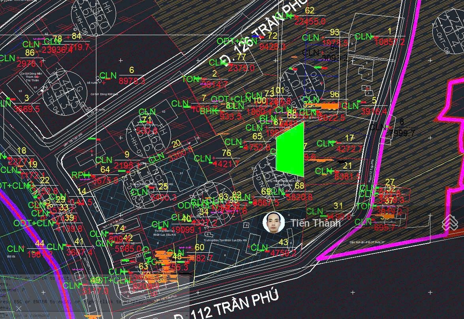This screenshot has height=319, width=464.
Task: Click parcel number 62 label
Action: 310,11
